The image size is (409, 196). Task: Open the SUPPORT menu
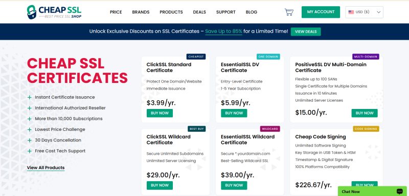[226, 12]
